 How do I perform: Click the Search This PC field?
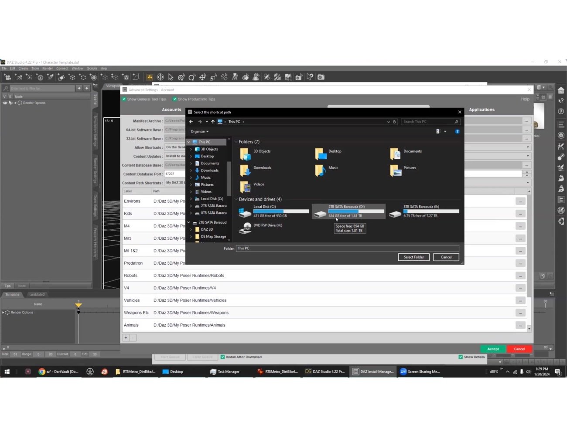[430, 122]
